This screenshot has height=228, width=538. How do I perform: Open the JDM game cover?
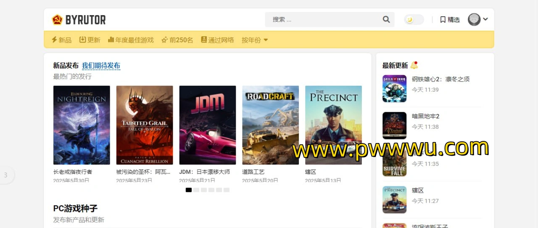208,125
